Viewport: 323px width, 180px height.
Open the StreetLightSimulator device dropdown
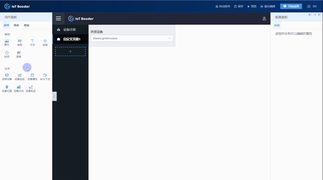click(132, 38)
